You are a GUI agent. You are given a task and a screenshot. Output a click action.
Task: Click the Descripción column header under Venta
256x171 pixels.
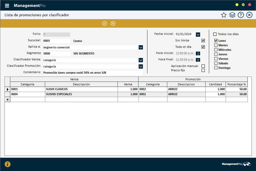click(x=81, y=84)
